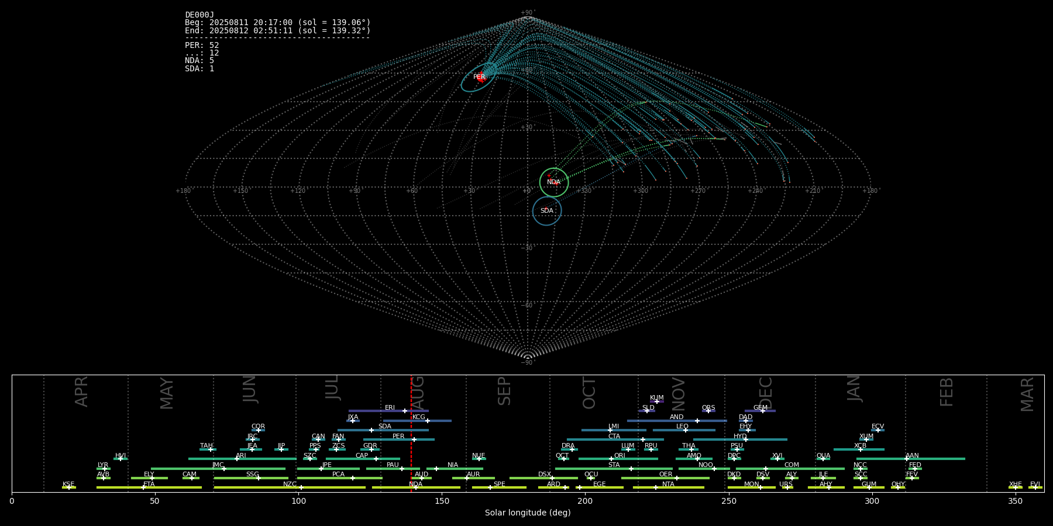The image size is (1053, 526).
Task: Click the KUM shower label in timeline
Action: [x=657, y=397]
